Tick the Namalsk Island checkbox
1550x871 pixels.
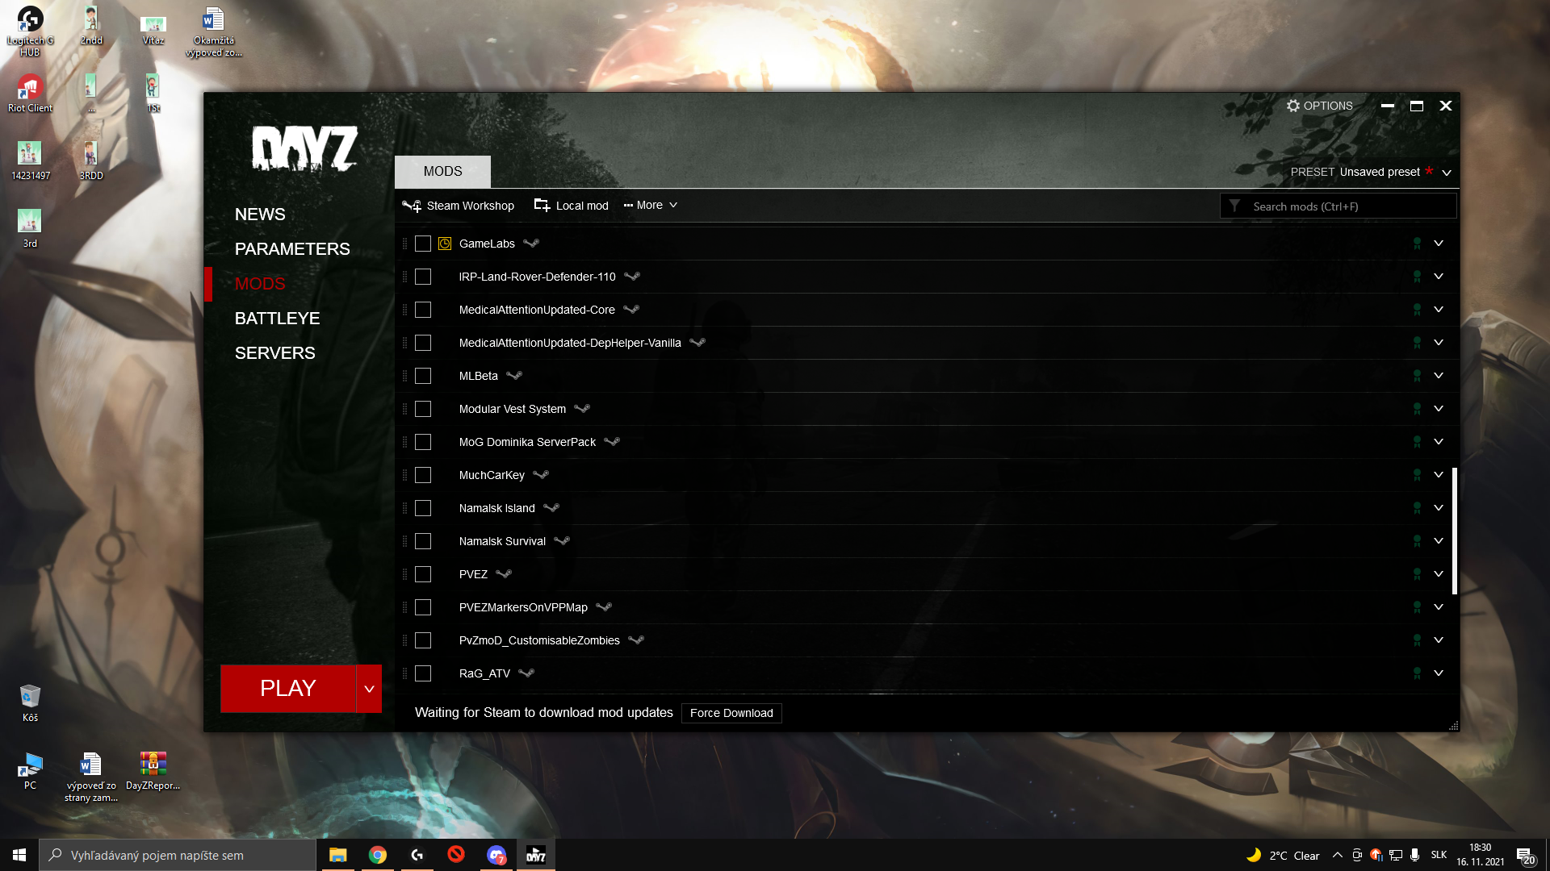[x=423, y=508]
